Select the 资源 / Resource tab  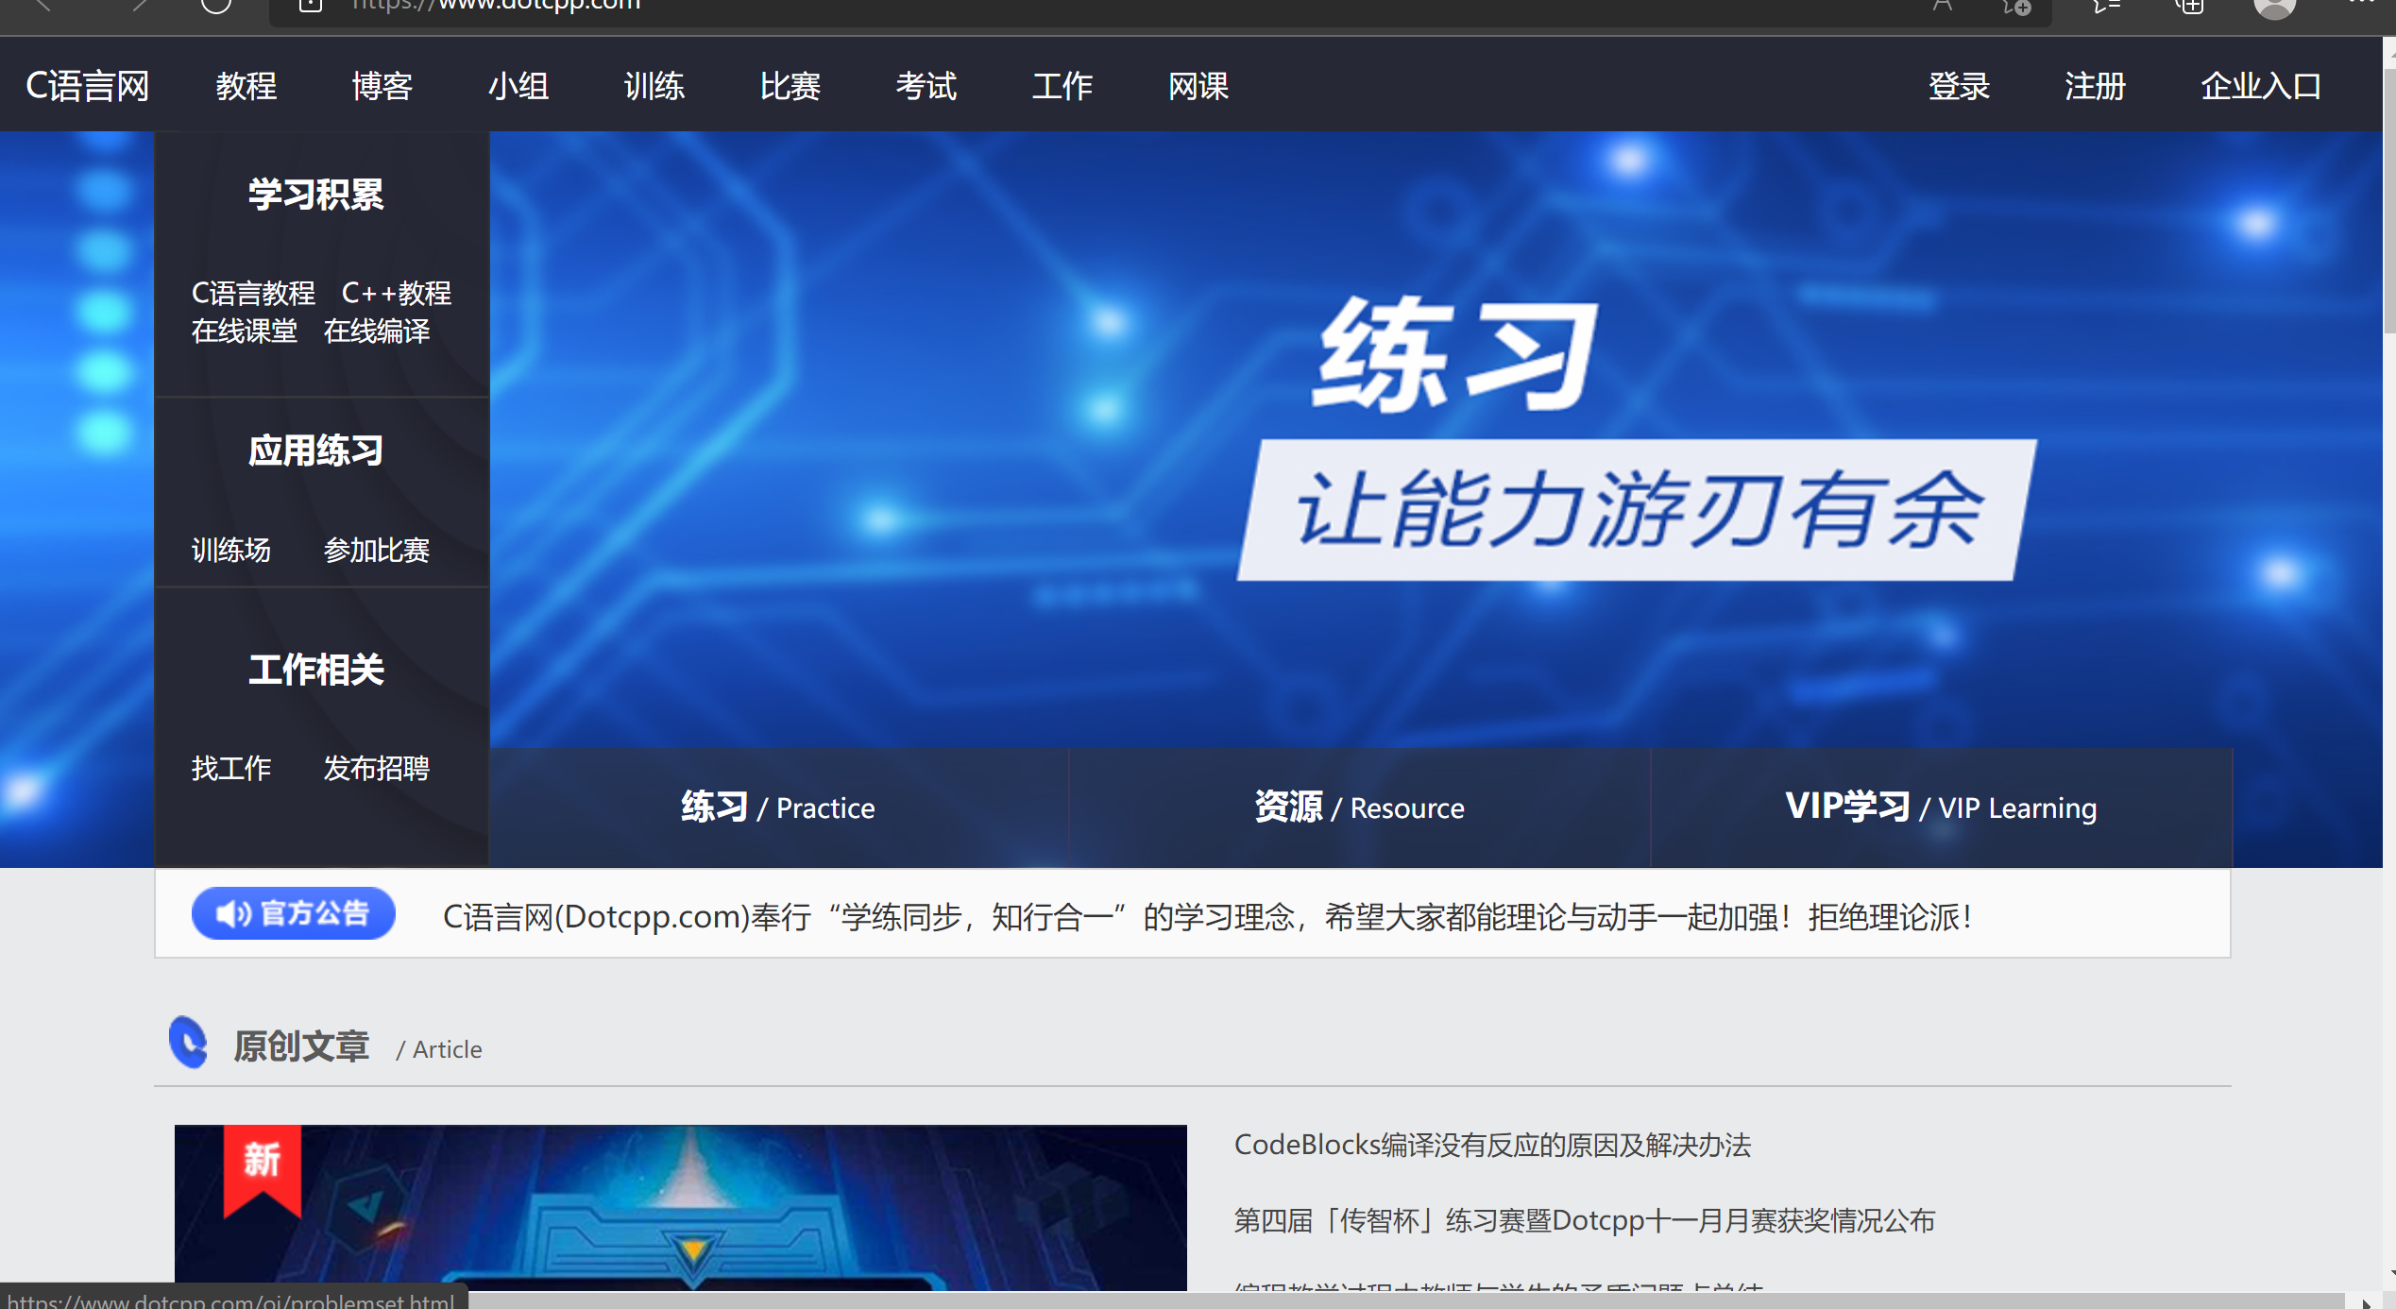tap(1359, 807)
